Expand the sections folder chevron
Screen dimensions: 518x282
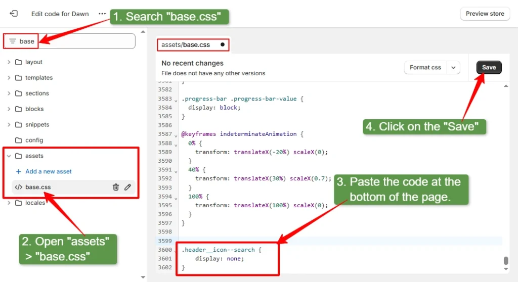click(x=9, y=93)
